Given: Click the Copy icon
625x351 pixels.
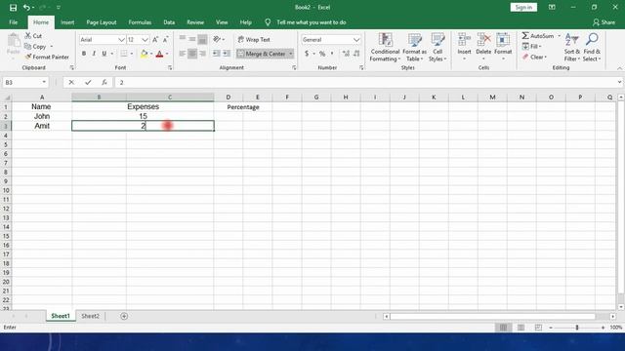Looking at the screenshot, I should (x=28, y=47).
